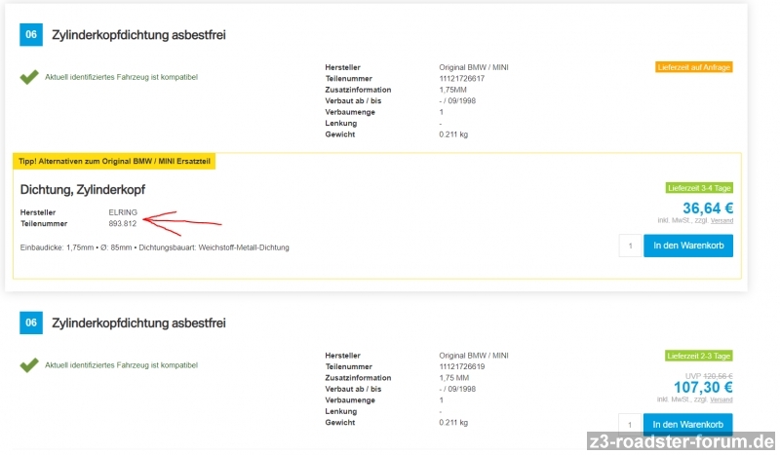
Task: Click the green compatibility checkmark for part 11121726617
Action: coord(29,77)
